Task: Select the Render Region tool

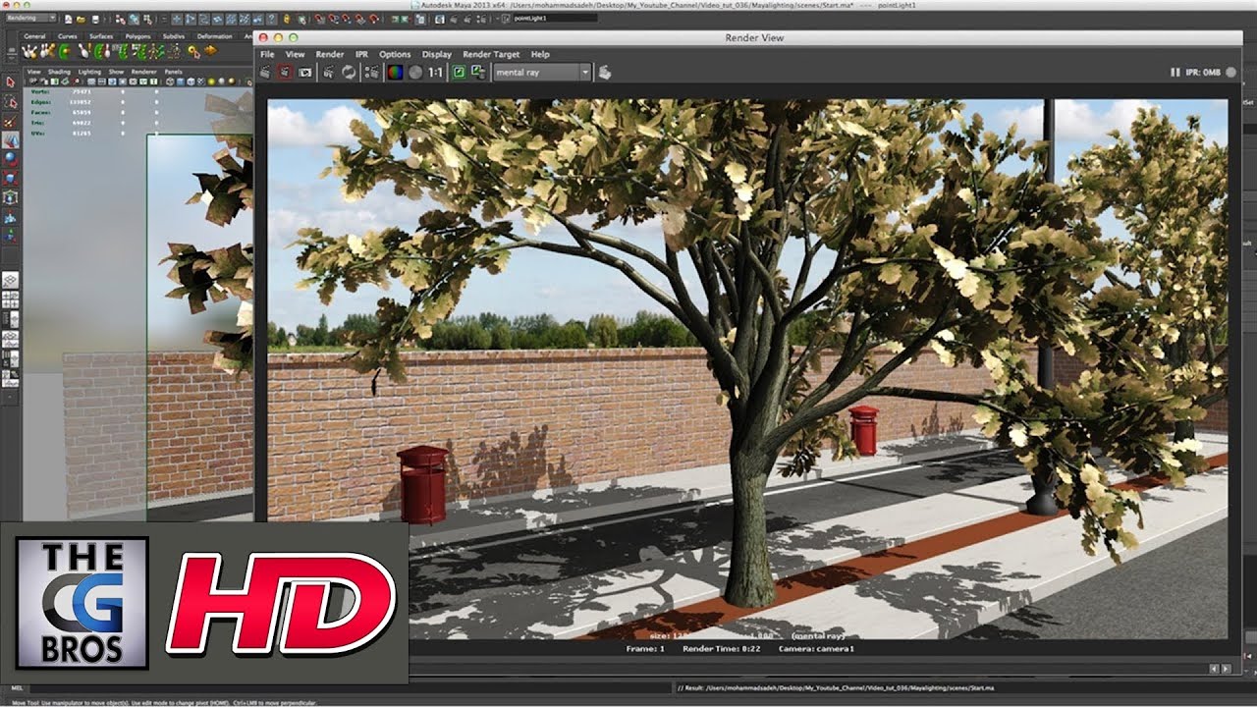Action: (x=285, y=72)
